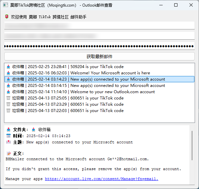199x189 pixels.
Task: Select the 03:14:23 New app(s) connected email
Action: tap(99, 79)
